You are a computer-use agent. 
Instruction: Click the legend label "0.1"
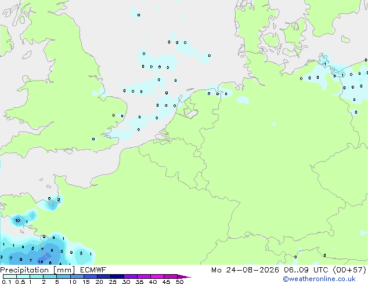click(6, 282)
